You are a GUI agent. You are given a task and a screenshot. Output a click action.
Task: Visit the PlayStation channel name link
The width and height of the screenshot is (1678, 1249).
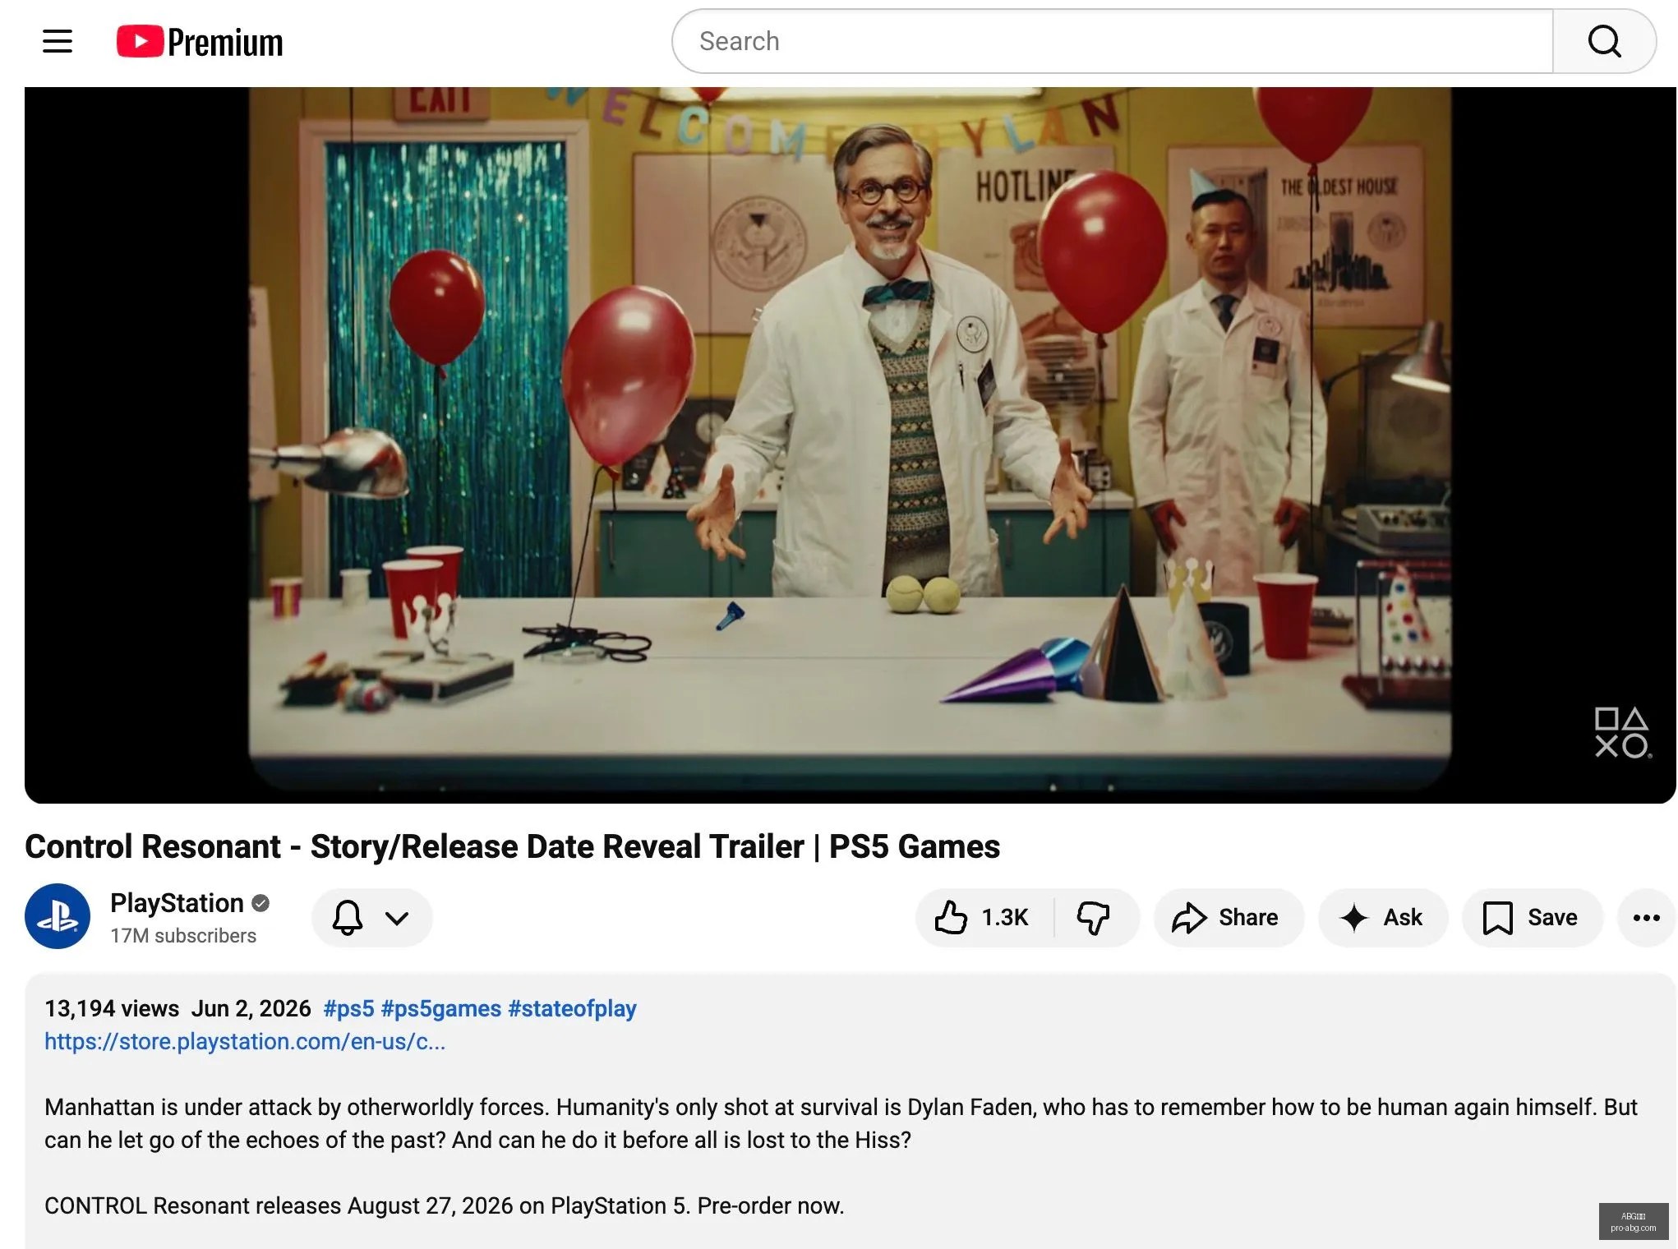(177, 903)
